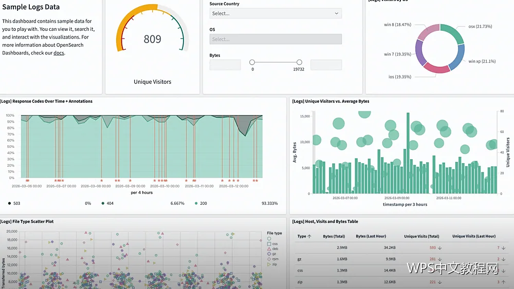Click the css cell in Type column
The width and height of the screenshot is (514, 289).
point(300,271)
